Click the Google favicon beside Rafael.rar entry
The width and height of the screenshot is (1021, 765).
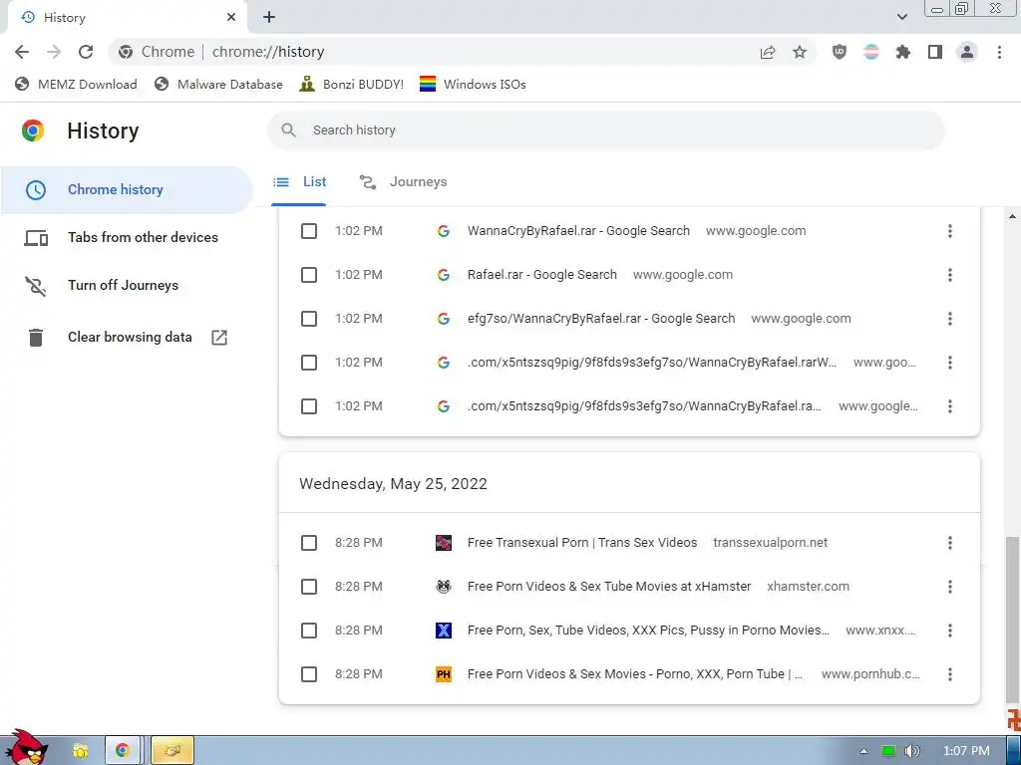click(x=444, y=275)
